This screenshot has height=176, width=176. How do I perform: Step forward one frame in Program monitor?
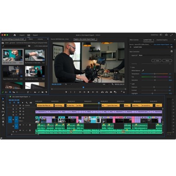pyautogui.click(x=93, y=92)
